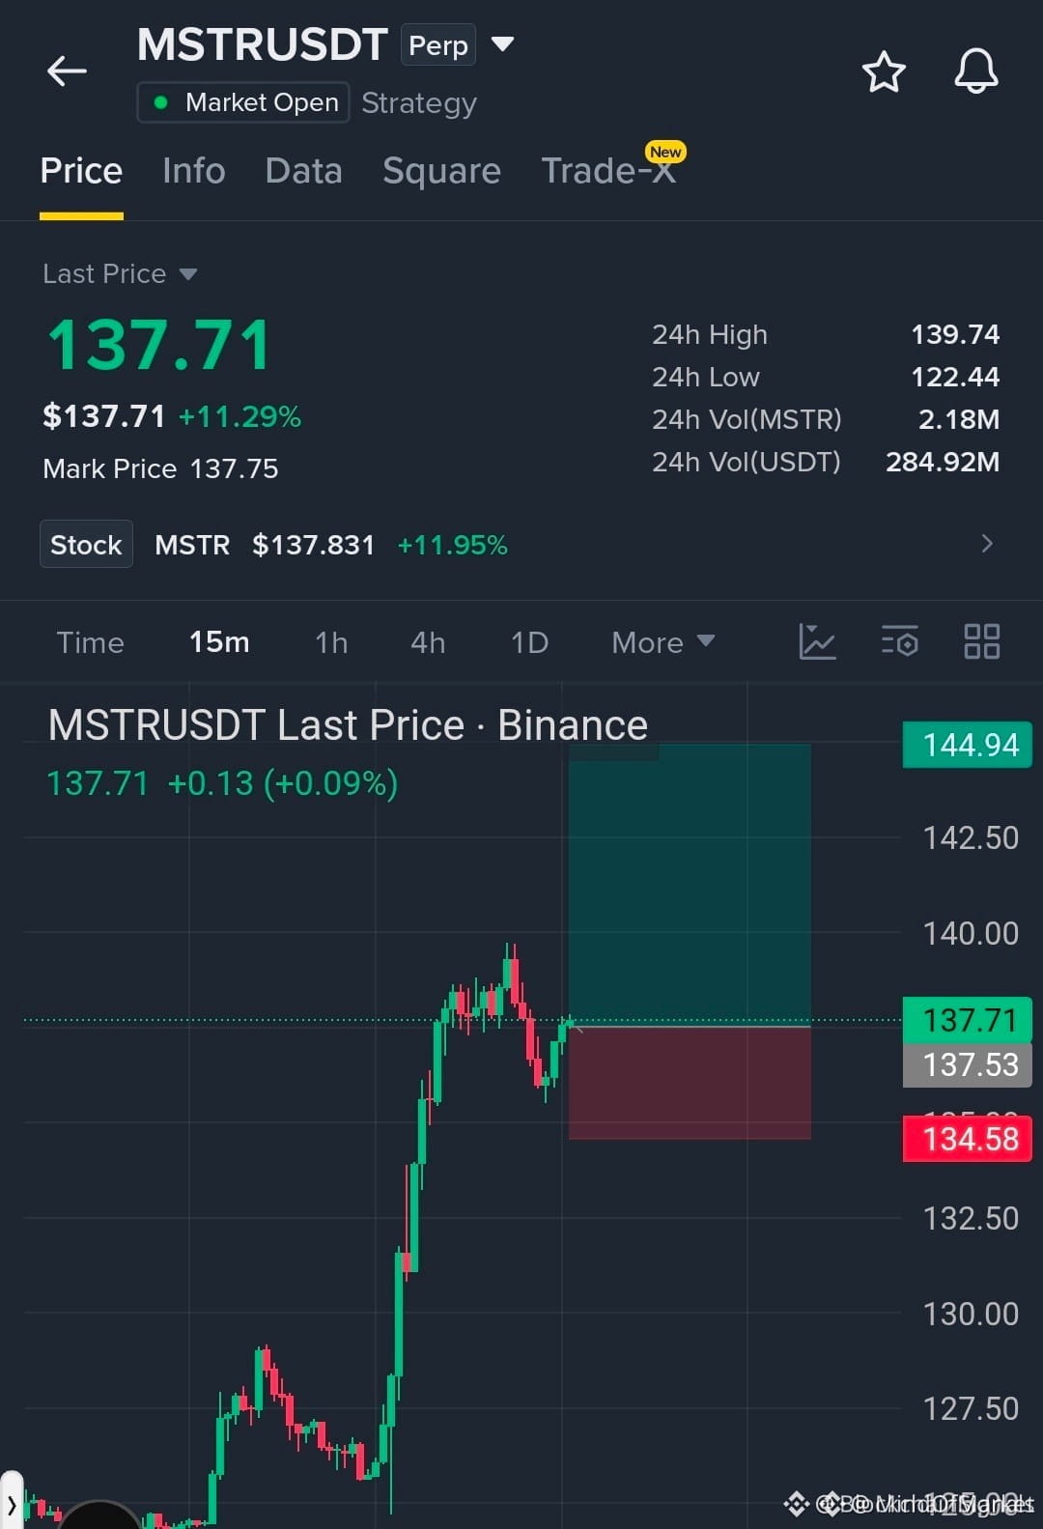Screen dimensions: 1043x1529
Task: Click the red loss zone of the position tool
Action: pyautogui.click(x=690, y=1083)
